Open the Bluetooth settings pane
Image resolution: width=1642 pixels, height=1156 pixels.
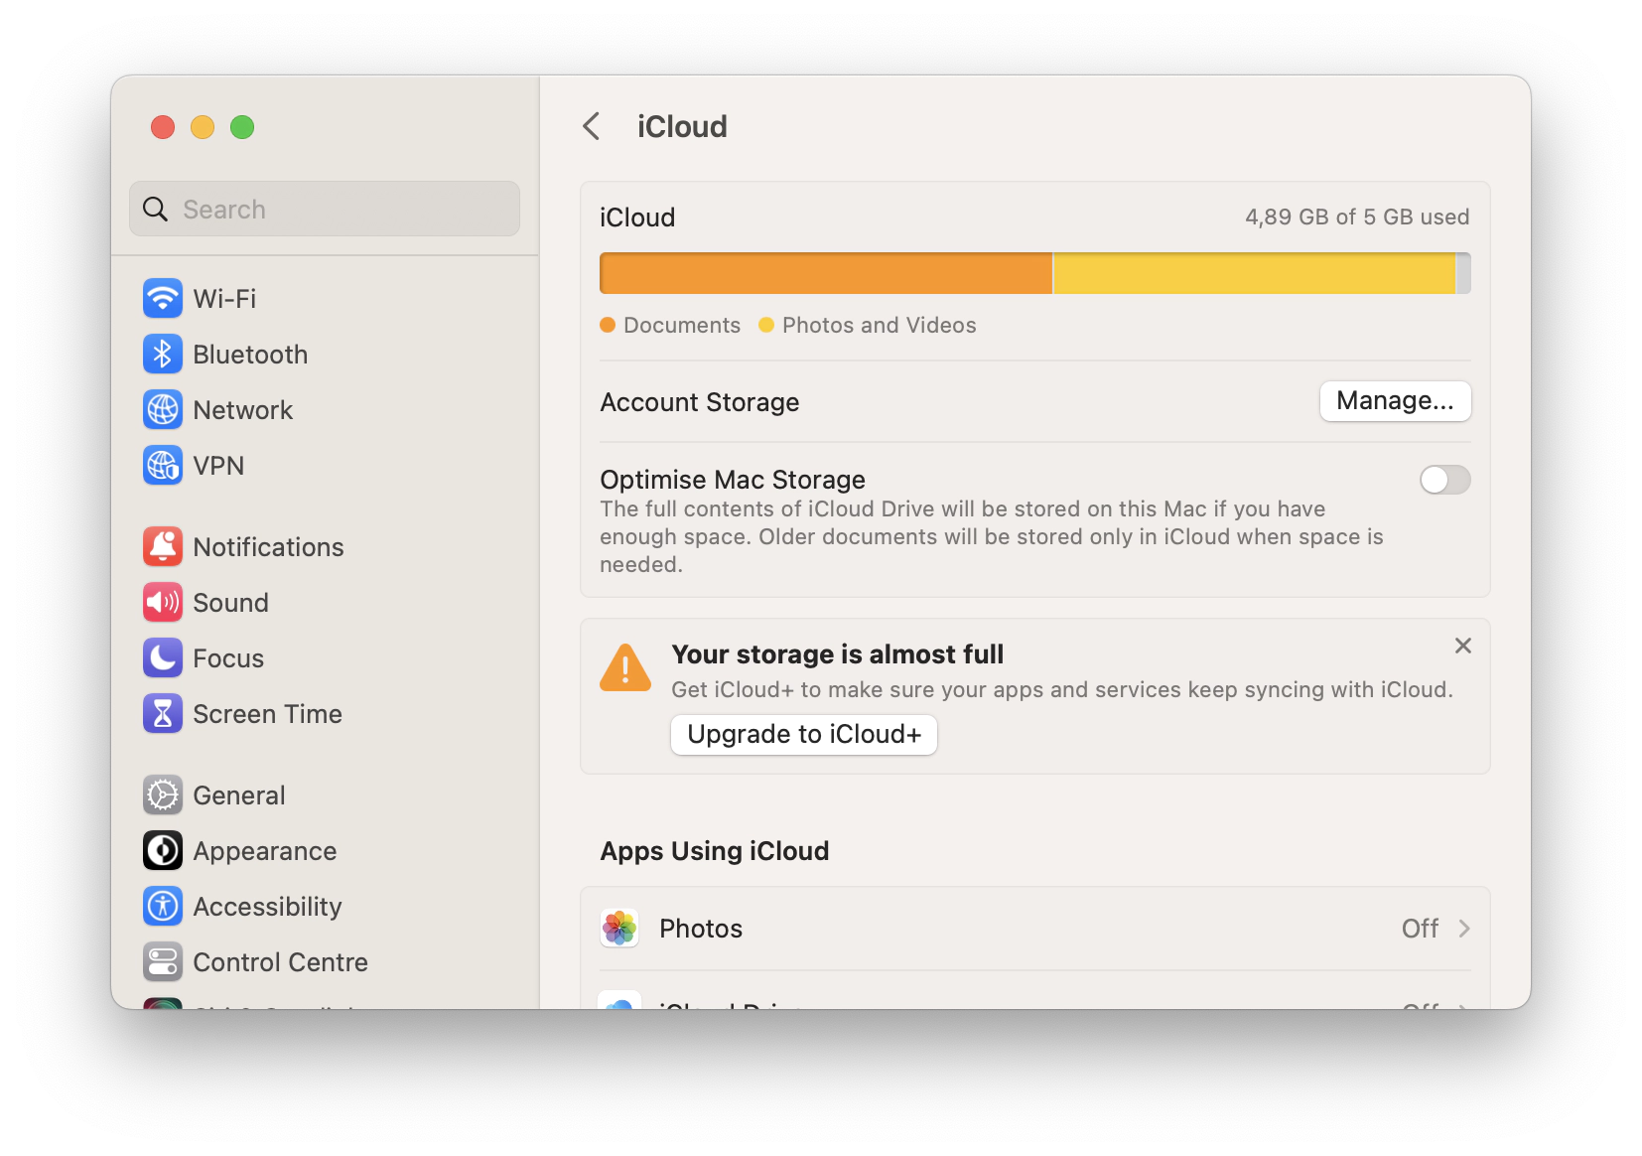pos(325,354)
